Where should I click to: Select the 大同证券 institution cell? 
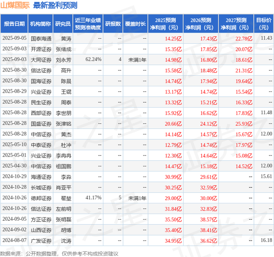[x=41, y=60]
